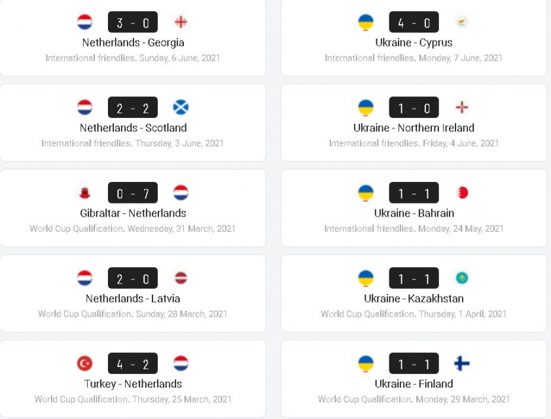
Task: Click the Scotland flag icon
Action: tap(181, 107)
